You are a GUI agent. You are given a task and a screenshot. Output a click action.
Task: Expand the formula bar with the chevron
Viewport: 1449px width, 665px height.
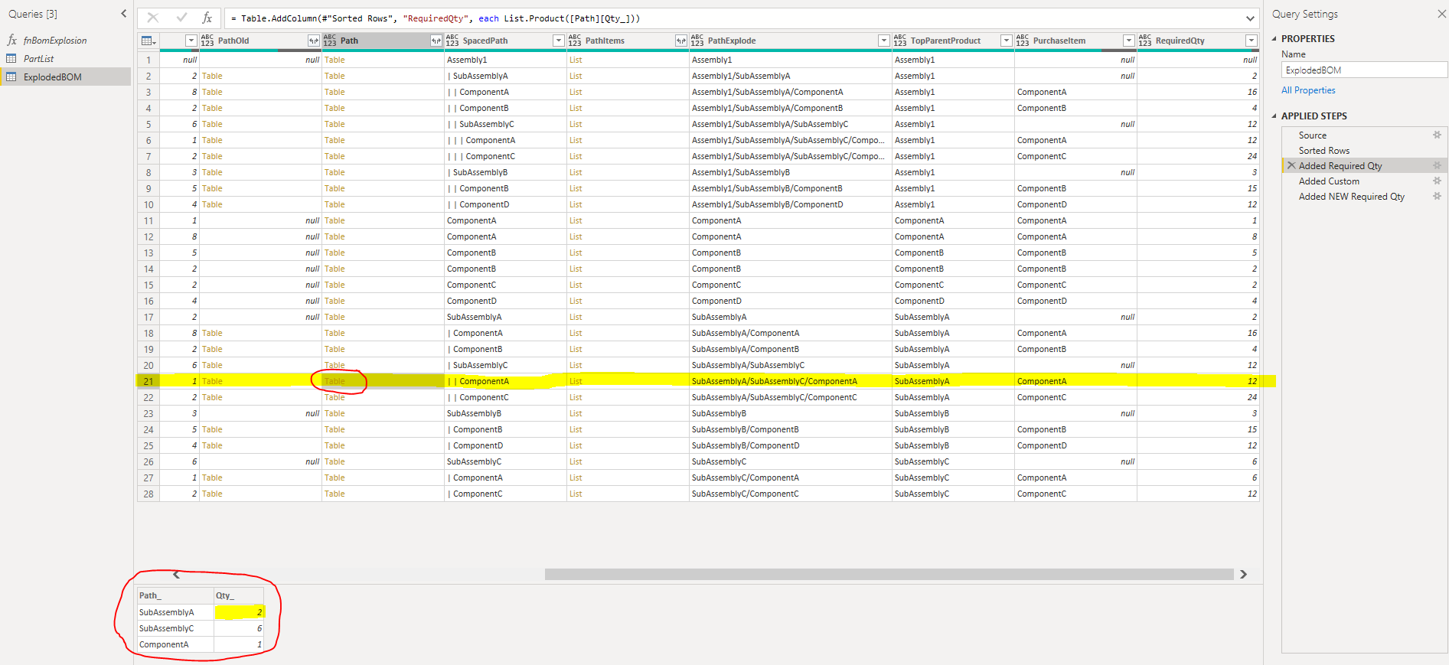(1250, 18)
